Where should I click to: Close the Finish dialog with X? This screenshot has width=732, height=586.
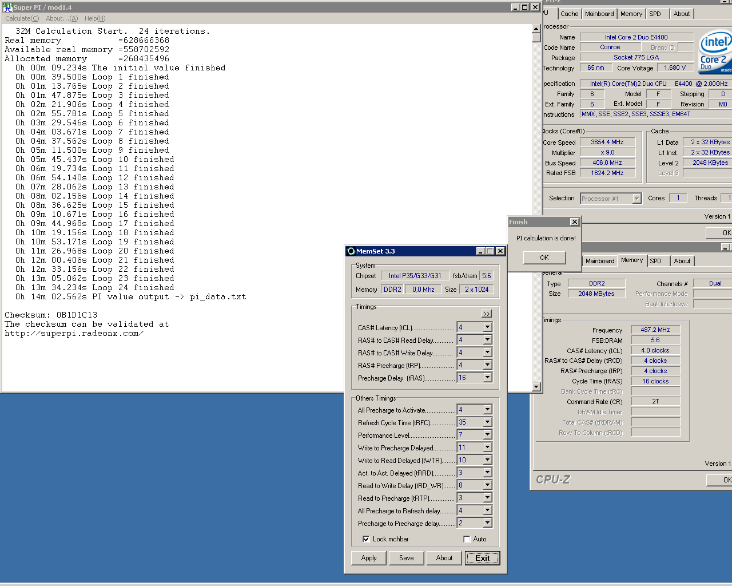coord(574,222)
